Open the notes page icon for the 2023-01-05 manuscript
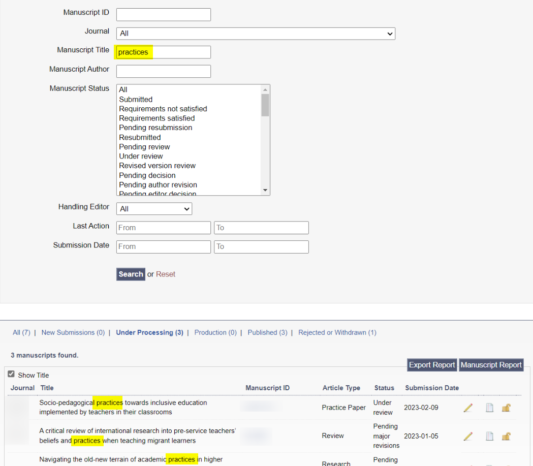Viewport: 533px width, 466px height. tap(489, 436)
